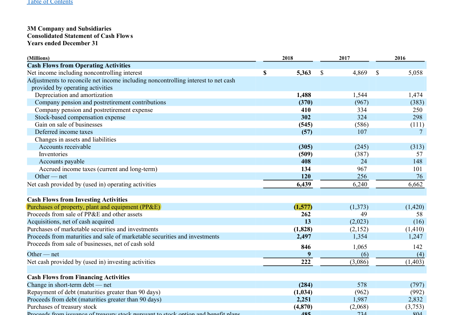Click the "Repayment of debt" row label
This screenshot has width=463, height=315.
pyautogui.click(x=94, y=292)
